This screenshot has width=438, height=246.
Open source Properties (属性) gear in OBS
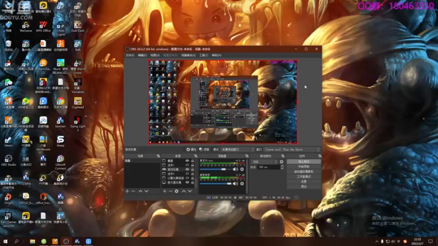coord(191,149)
